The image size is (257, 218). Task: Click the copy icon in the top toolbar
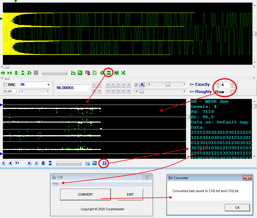(x=94, y=73)
